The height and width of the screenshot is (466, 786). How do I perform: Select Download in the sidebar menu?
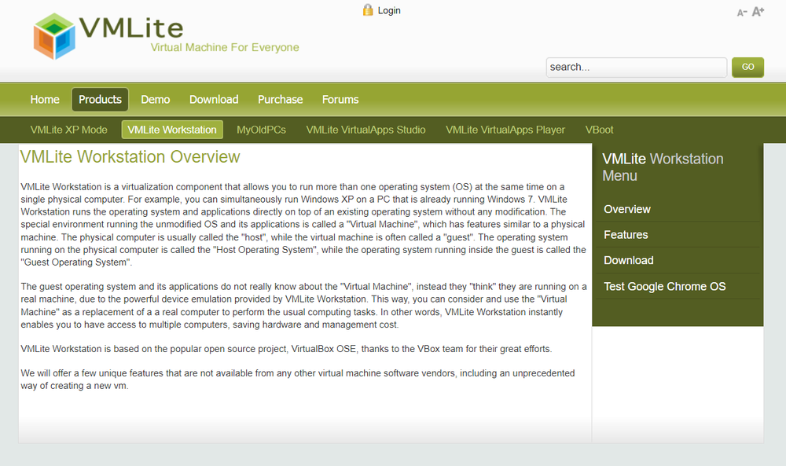pos(628,260)
